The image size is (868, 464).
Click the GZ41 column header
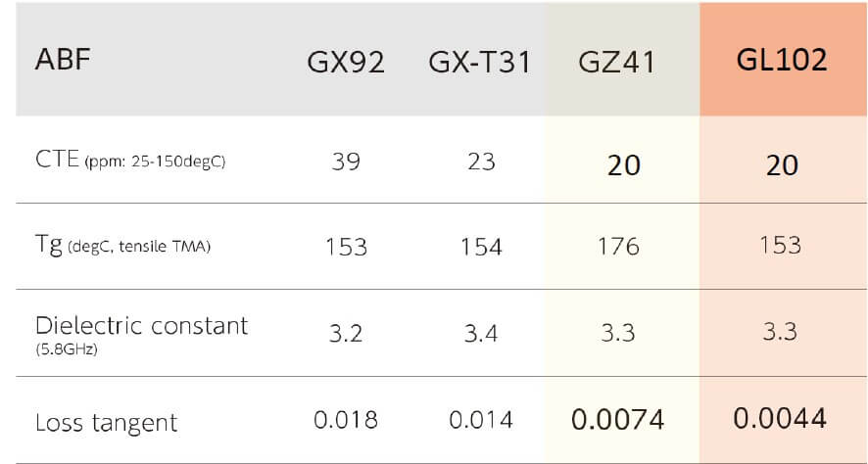(x=617, y=63)
